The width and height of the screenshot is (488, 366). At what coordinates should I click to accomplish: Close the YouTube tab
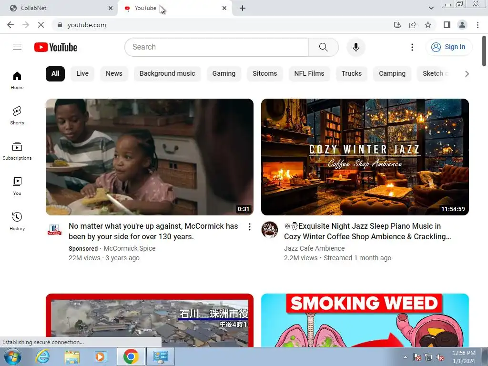coord(224,8)
